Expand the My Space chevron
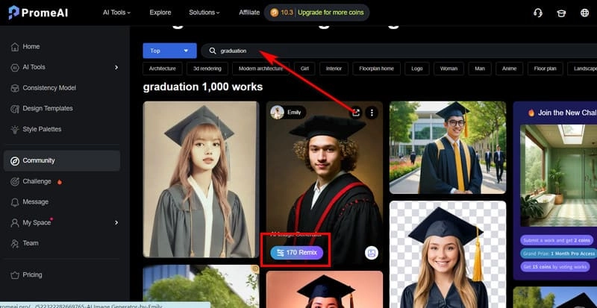Viewport: 597px width, 308px height. [116, 222]
